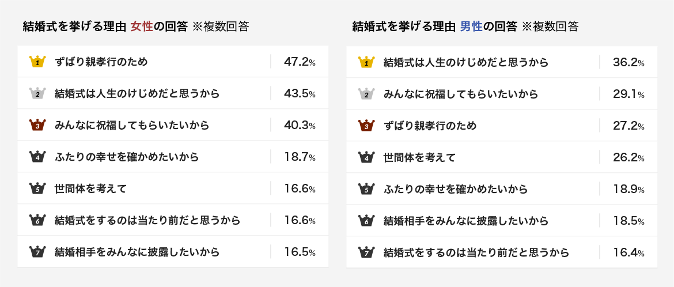Click the red 女性 text in left title
Viewport: 674px width, 287px height.
pos(142,27)
